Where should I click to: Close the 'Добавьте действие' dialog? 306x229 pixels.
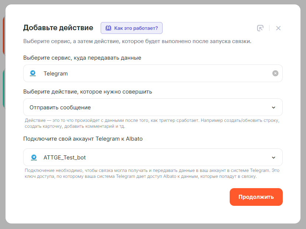278,28
